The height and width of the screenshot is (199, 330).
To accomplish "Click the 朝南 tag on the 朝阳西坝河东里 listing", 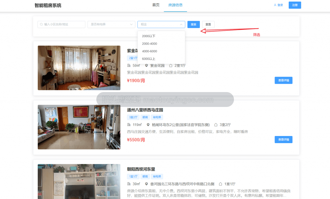I will tap(145, 176).
